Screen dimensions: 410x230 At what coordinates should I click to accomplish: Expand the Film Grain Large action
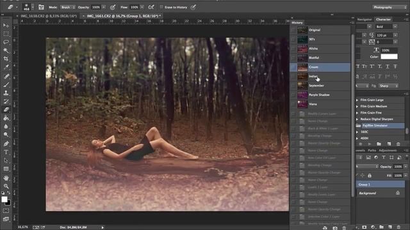pos(357,100)
